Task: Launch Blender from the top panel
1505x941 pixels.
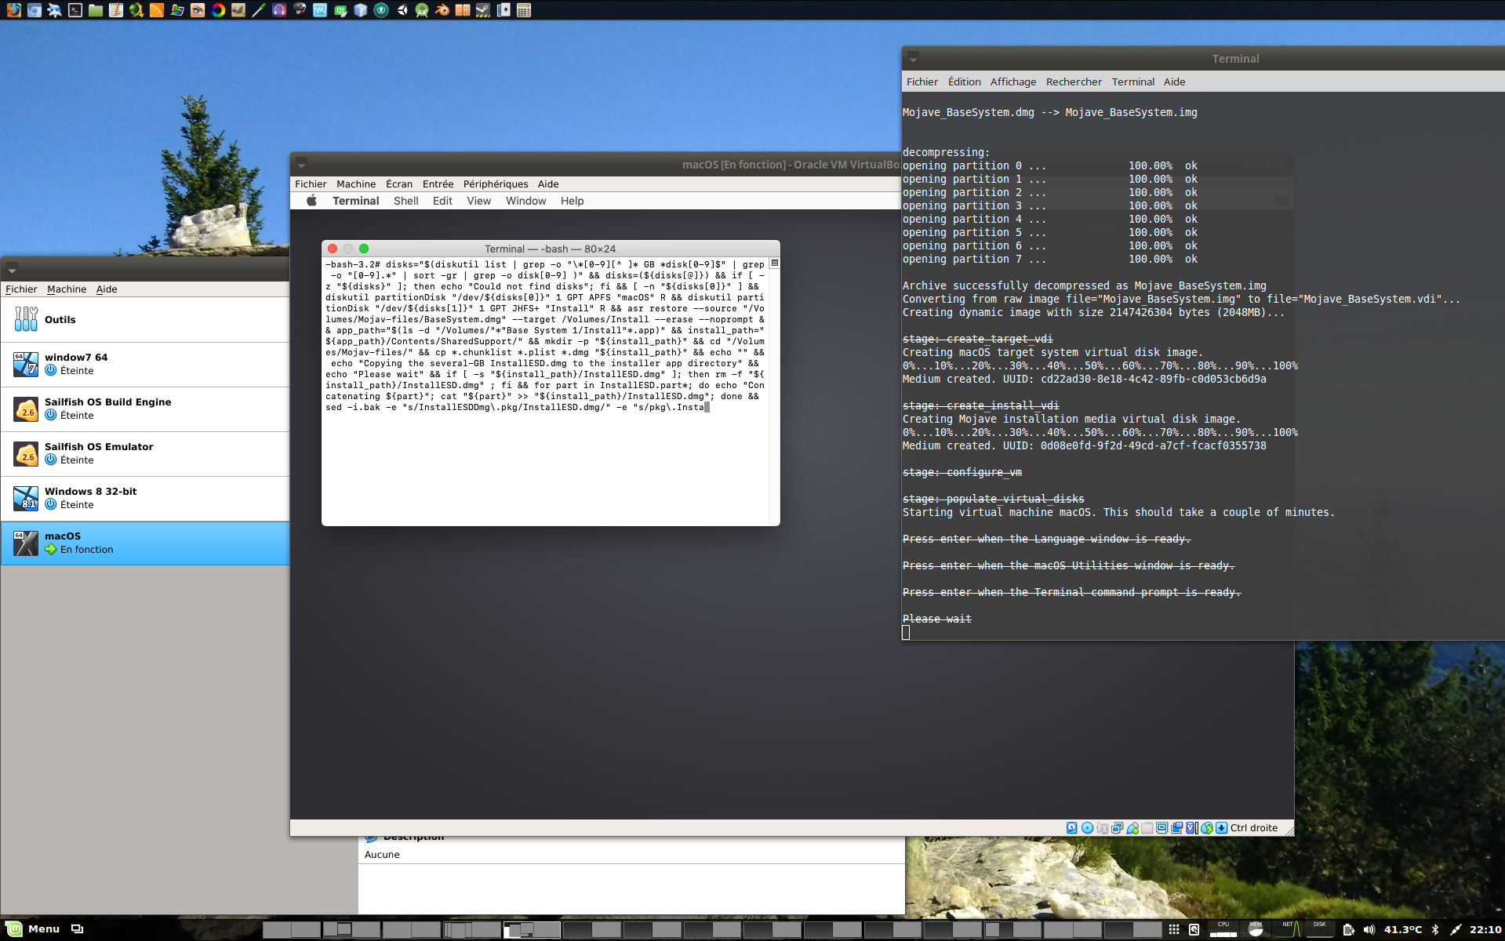Action: pyautogui.click(x=442, y=10)
